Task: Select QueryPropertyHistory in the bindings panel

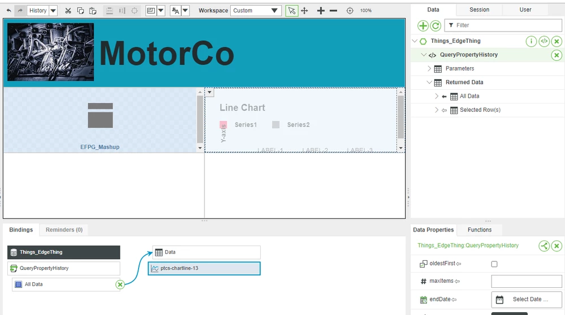Action: pos(64,268)
